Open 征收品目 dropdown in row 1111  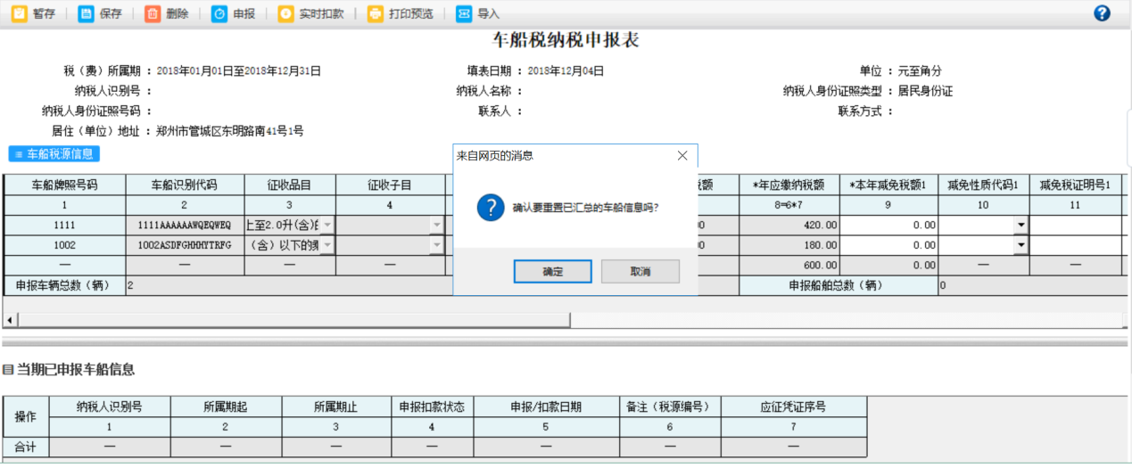pyautogui.click(x=328, y=225)
